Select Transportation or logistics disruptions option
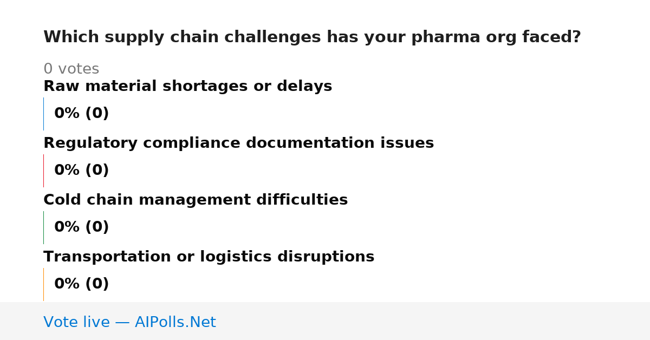 coord(209,257)
